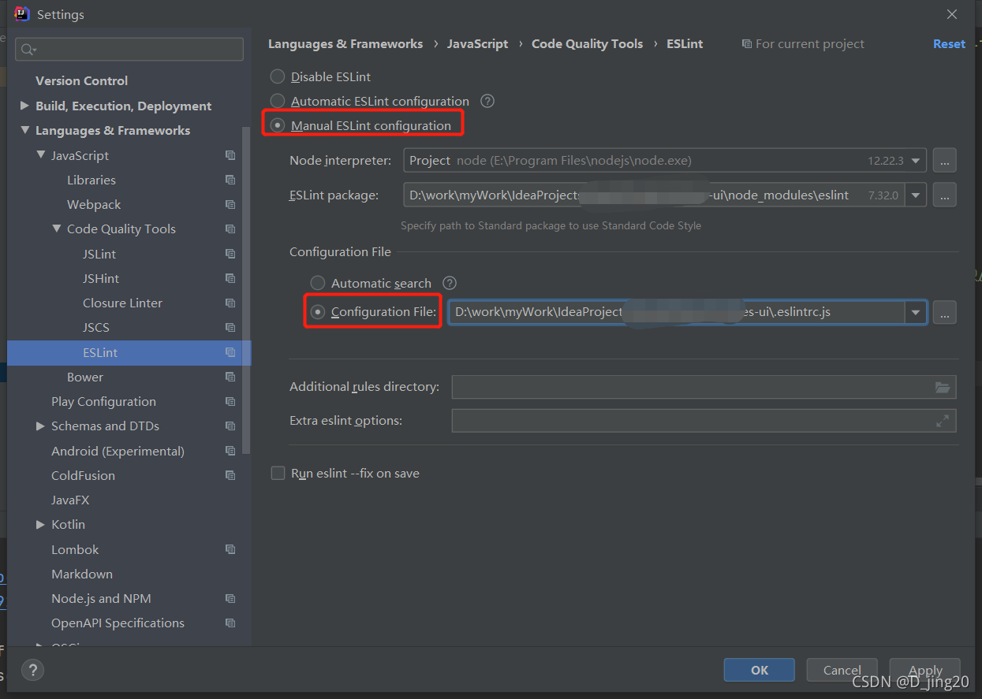Click project-level icon next to JSCS

[x=230, y=327]
